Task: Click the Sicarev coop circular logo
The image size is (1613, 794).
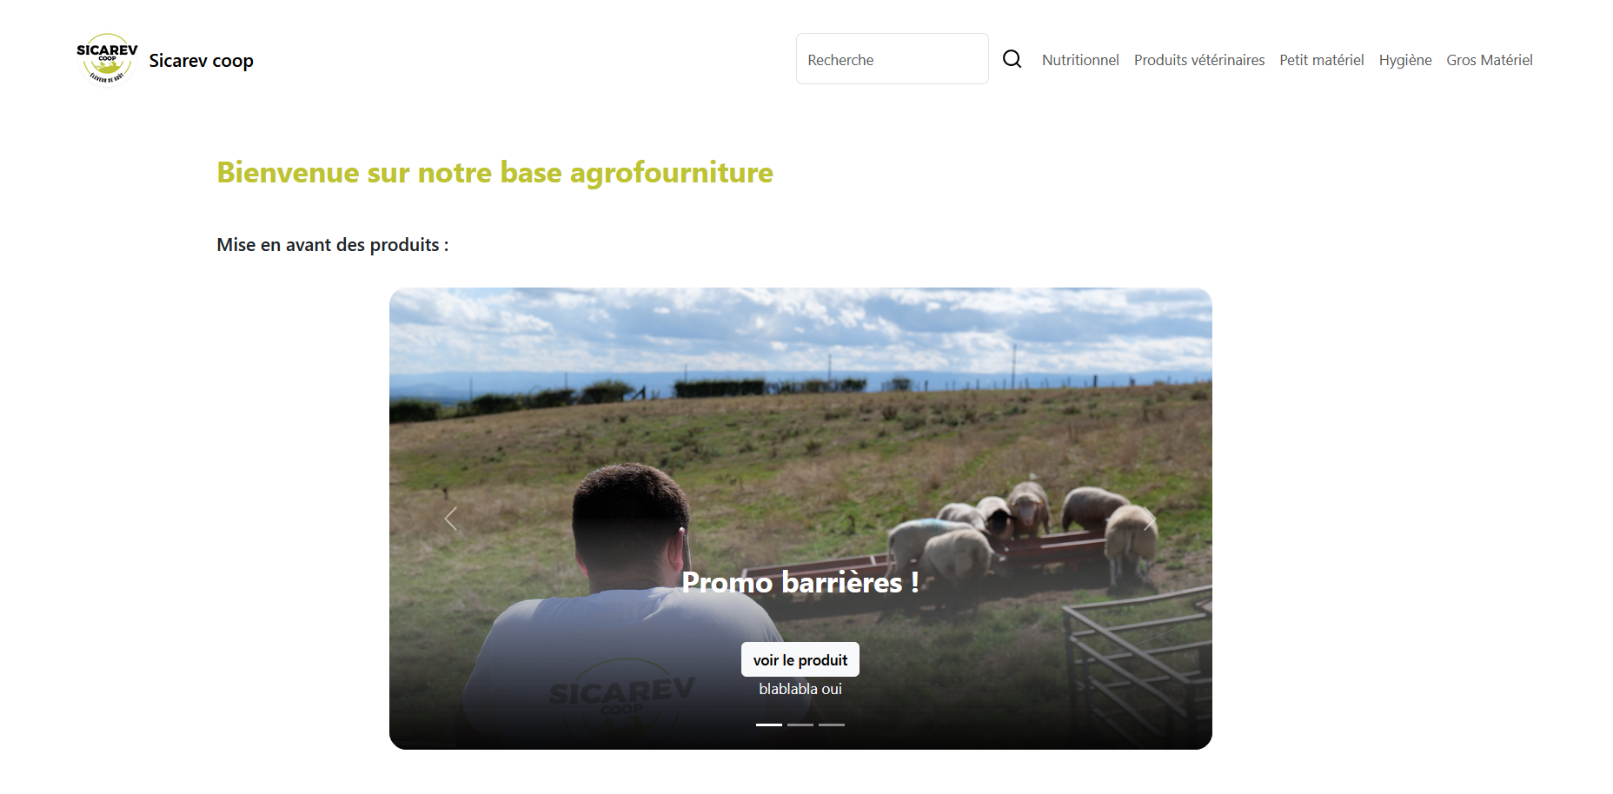Action: click(107, 59)
